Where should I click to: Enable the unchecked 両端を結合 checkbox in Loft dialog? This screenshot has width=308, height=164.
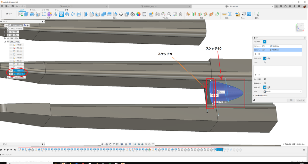[x=265, y=83]
